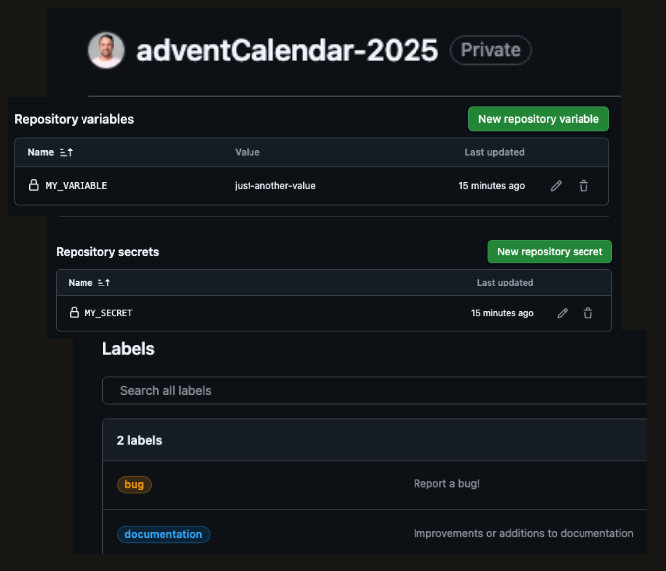Edit MY_SECRET with the pencil icon
Screen dimensions: 666x571
[x=563, y=313]
